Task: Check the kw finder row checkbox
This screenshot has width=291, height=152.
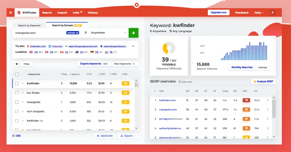Action: [x=17, y=93]
